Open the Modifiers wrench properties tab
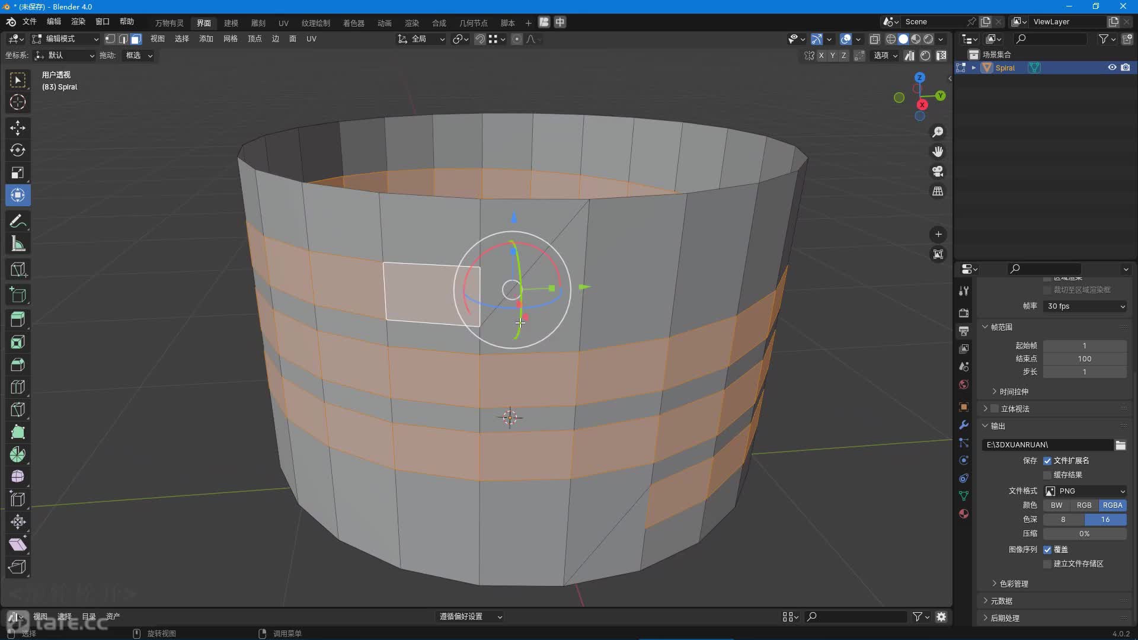The height and width of the screenshot is (640, 1138). (x=964, y=425)
